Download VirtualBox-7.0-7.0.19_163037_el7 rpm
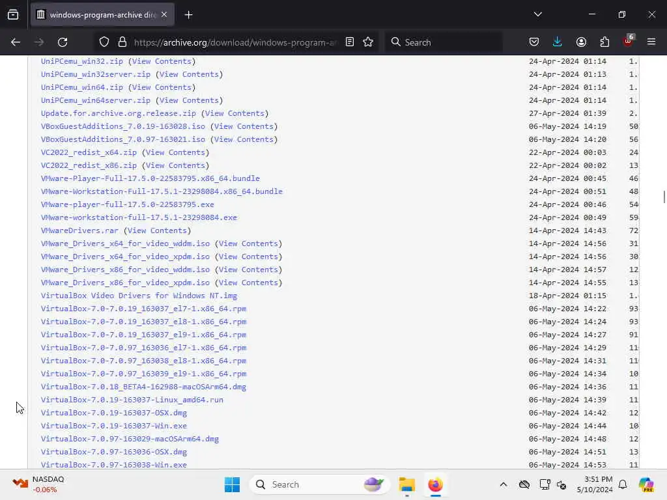Image resolution: width=667 pixels, height=500 pixels. tap(144, 309)
